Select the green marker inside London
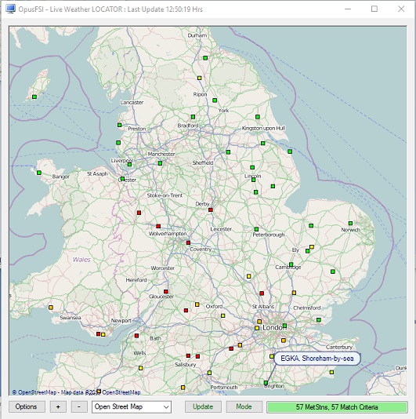The image size is (416, 419). 284,326
